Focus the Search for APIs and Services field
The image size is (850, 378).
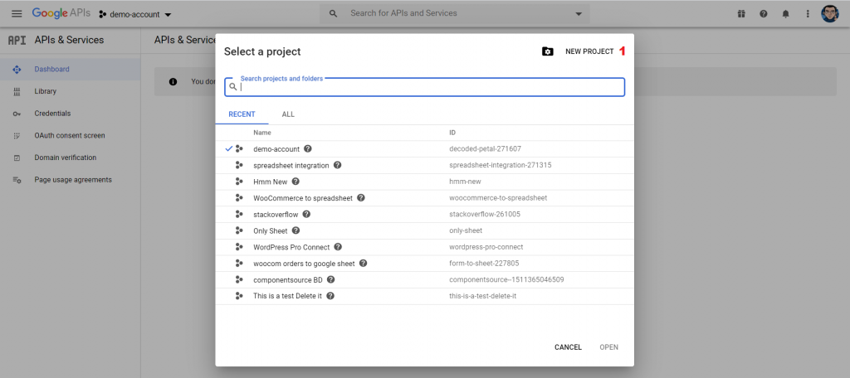point(454,13)
